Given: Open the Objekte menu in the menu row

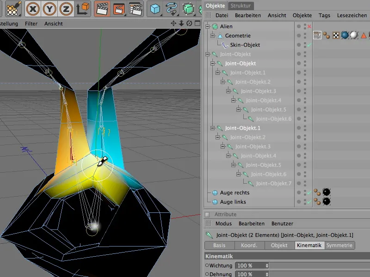Looking at the screenshot, I should click(x=302, y=15).
